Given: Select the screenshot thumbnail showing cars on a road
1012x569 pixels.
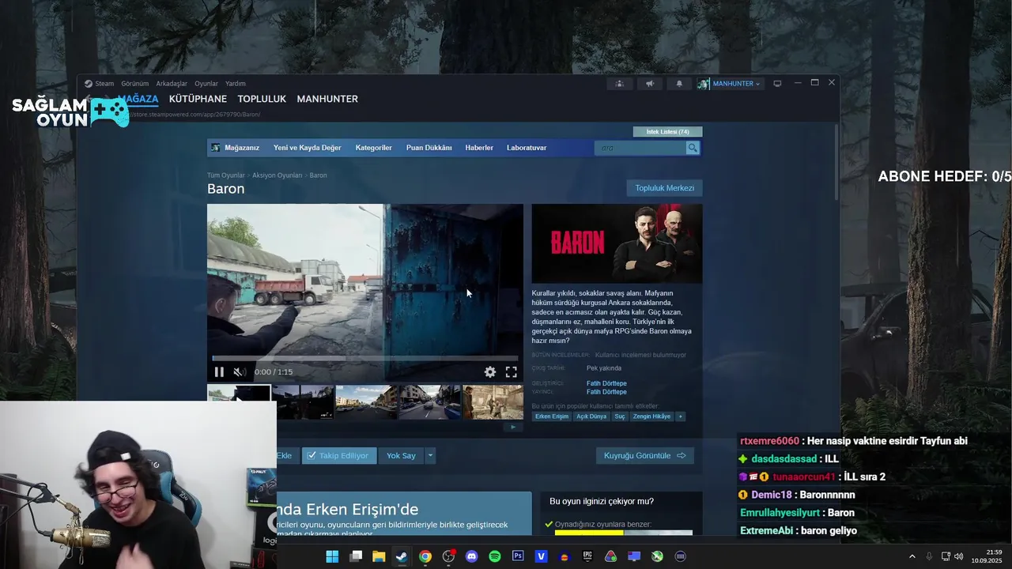Looking at the screenshot, I should coord(429,402).
